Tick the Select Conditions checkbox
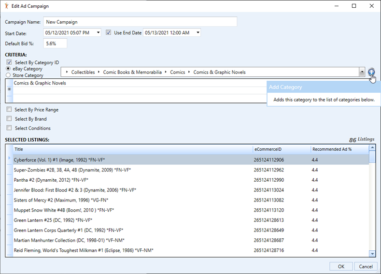This screenshot has width=381, height=274. [9, 128]
